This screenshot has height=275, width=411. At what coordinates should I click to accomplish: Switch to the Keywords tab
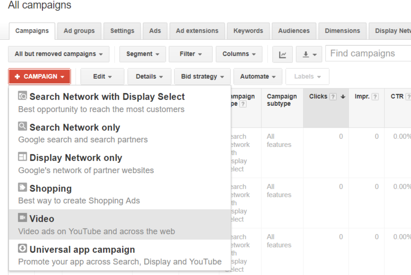(248, 31)
